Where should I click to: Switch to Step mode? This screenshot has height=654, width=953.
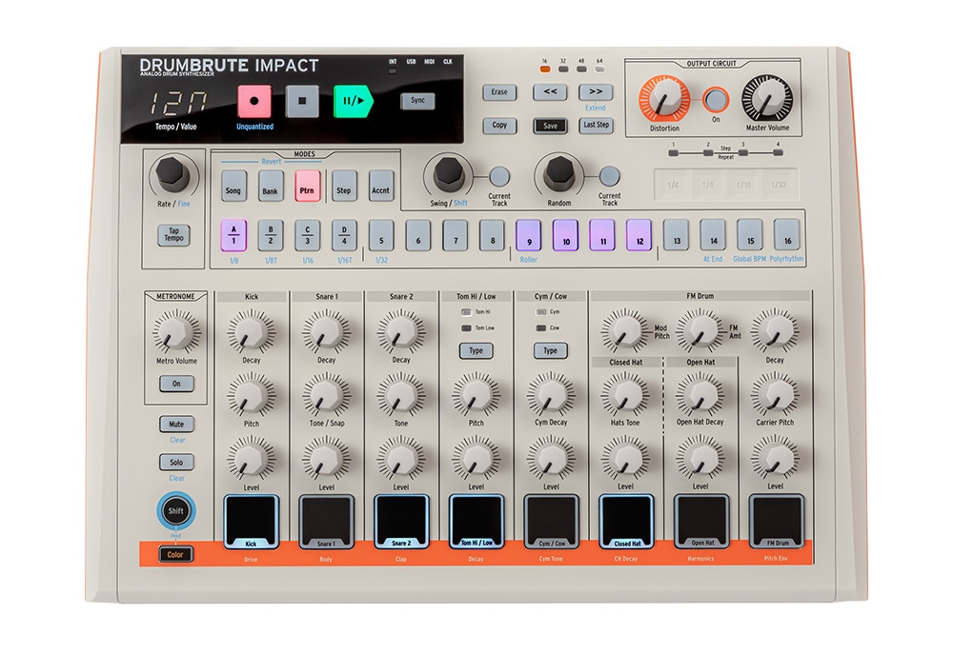[x=344, y=186]
